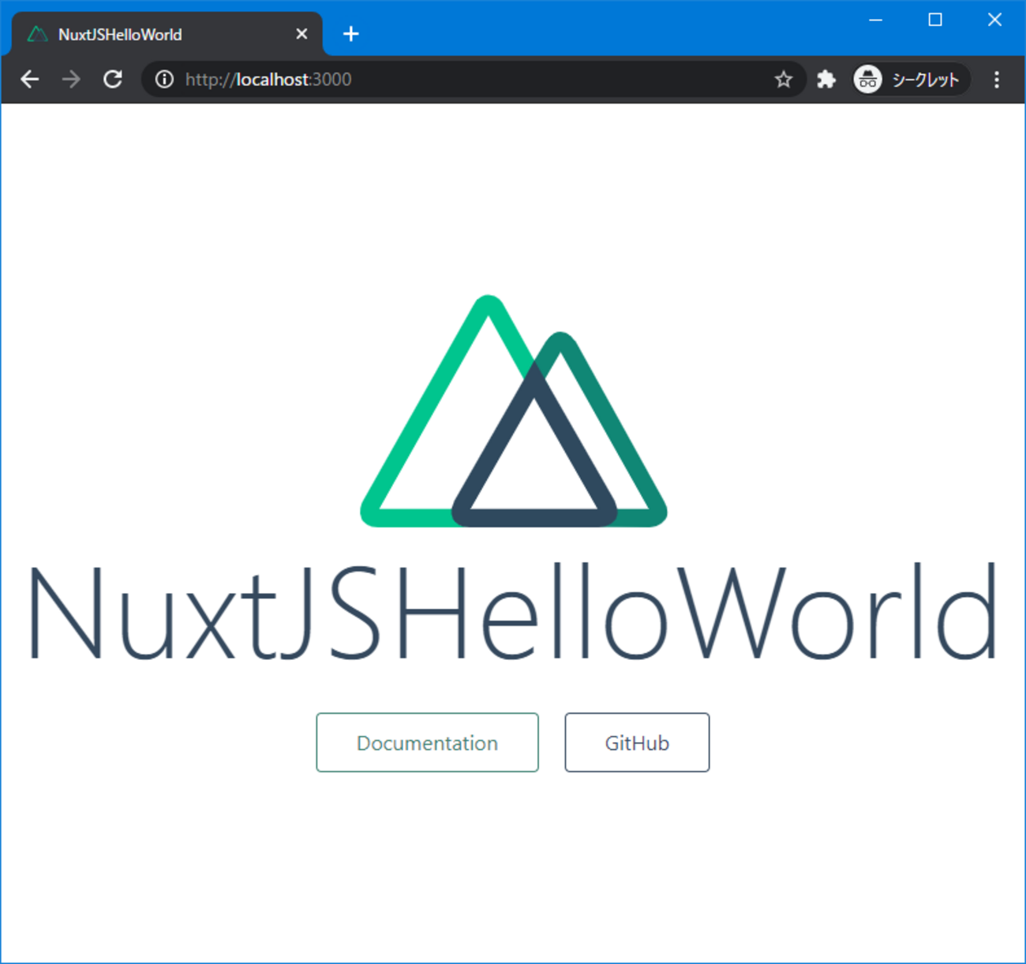The width and height of the screenshot is (1026, 964).
Task: Click the address bar showing localhost:3000
Action: coord(474,79)
